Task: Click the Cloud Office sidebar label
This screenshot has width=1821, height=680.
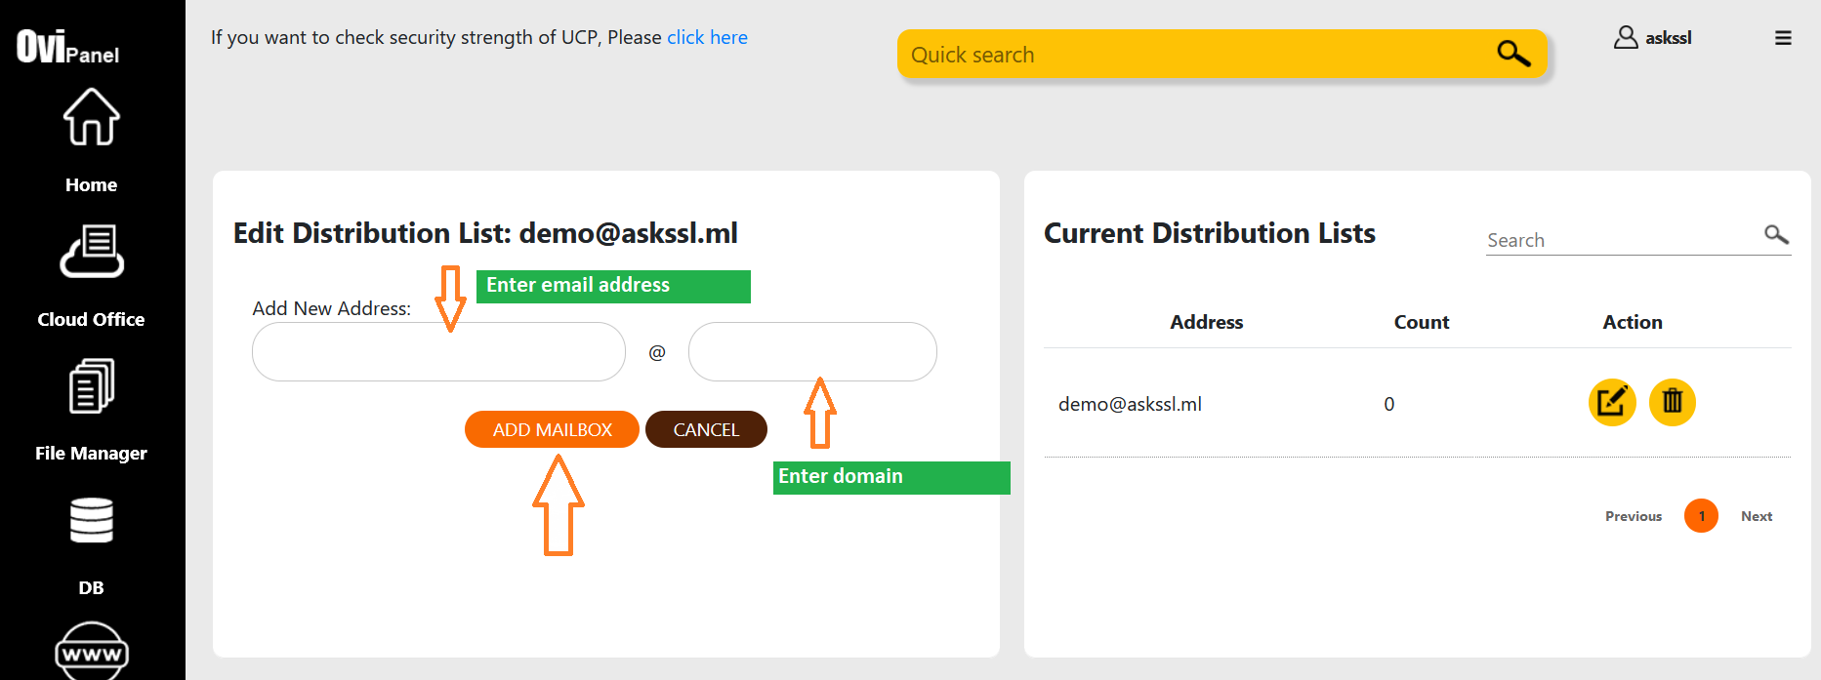Action: [91, 319]
